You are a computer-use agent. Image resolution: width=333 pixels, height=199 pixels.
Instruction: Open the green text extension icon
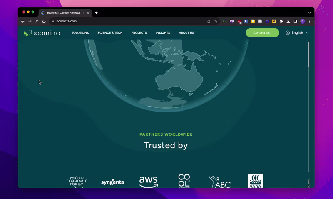(x=224, y=21)
